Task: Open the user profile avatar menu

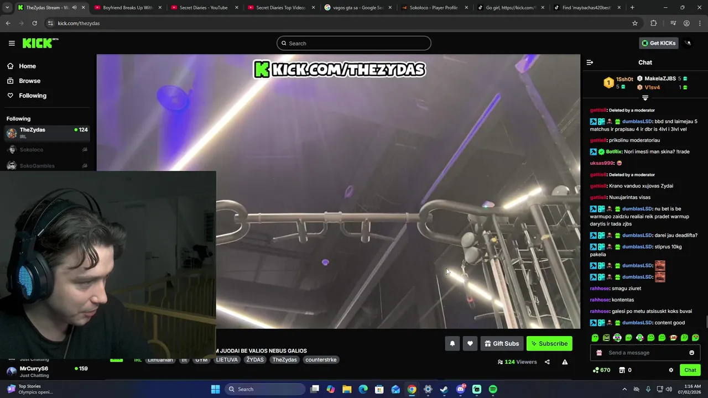Action: click(688, 43)
